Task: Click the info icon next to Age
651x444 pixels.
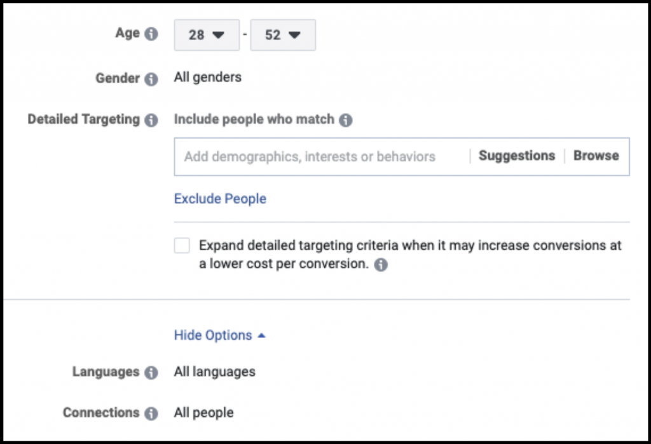Action: point(151,34)
